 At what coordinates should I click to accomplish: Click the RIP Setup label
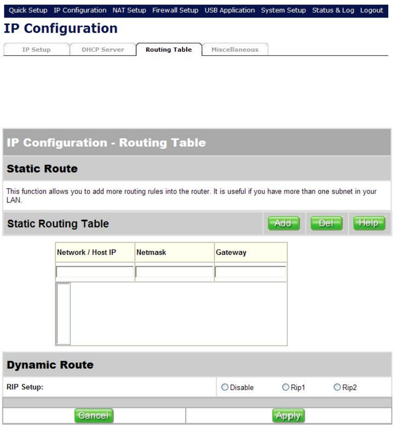(x=25, y=387)
